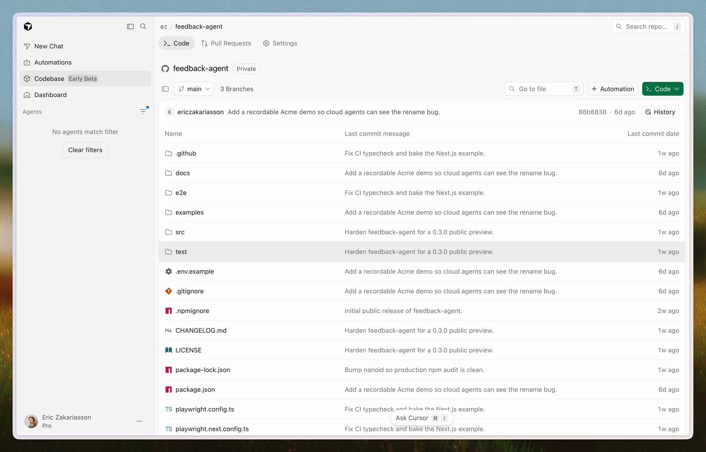706x452 pixels.
Task: Toggle the file tree panel icon
Action: [165, 89]
